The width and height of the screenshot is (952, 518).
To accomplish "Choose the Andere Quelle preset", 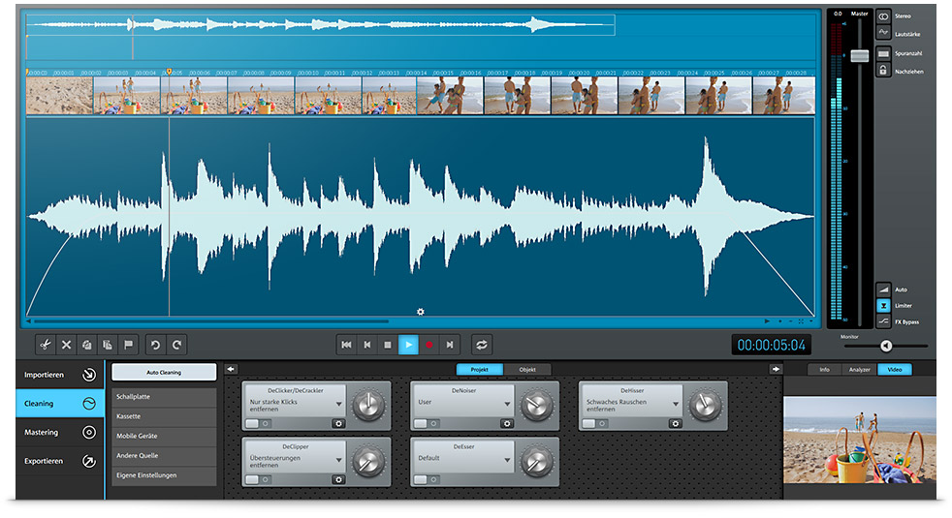I will pyautogui.click(x=164, y=455).
